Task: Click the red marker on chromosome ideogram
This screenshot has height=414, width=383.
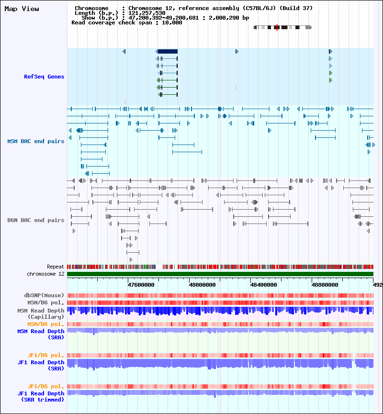Action: click(277, 27)
